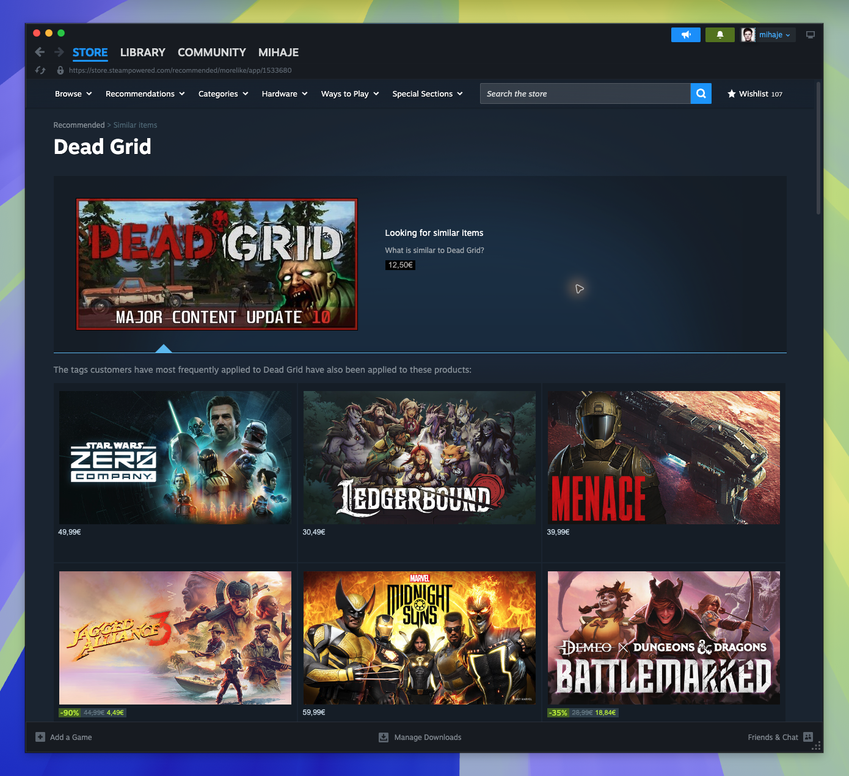Go forward with the forward arrow
The image size is (849, 776).
click(59, 52)
